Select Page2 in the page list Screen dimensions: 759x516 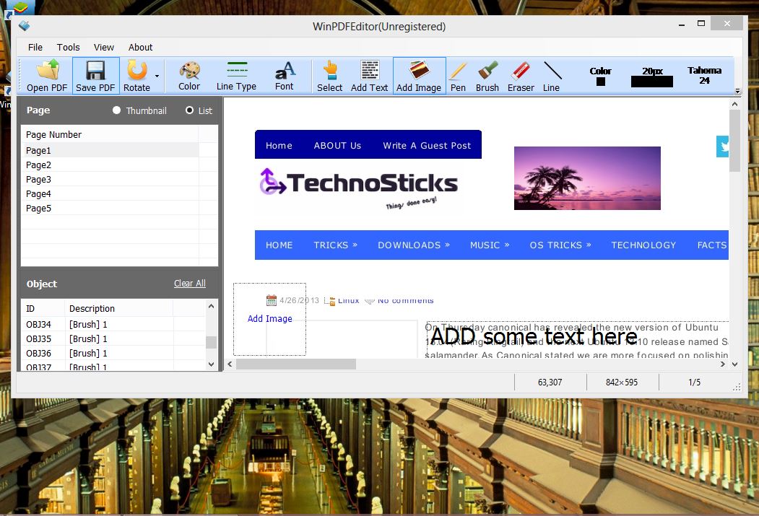click(x=111, y=165)
